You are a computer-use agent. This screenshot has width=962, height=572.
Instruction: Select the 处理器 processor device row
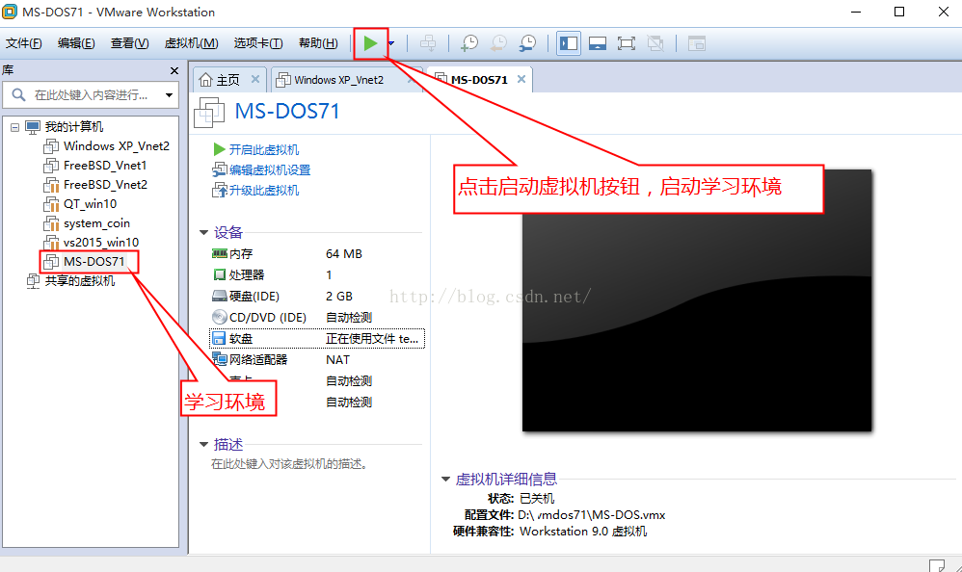click(316, 274)
